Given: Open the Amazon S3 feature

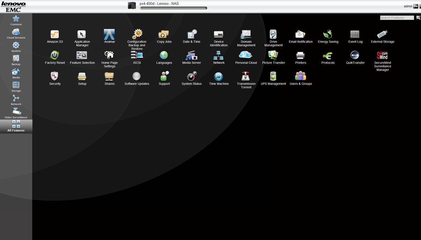Looking at the screenshot, I should tap(55, 34).
